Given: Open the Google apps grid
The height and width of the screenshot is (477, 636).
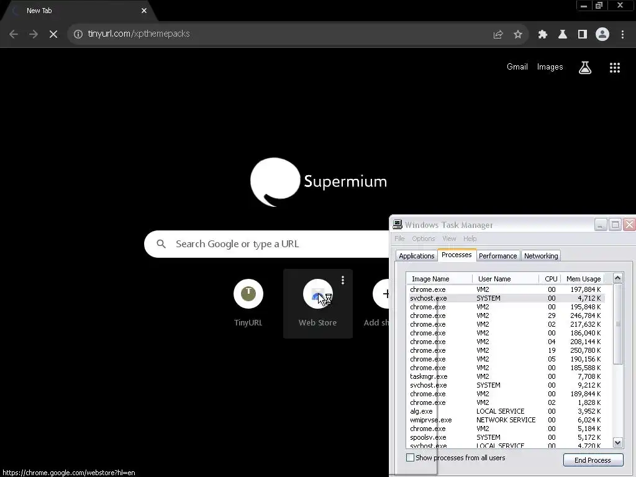Looking at the screenshot, I should click(614, 67).
